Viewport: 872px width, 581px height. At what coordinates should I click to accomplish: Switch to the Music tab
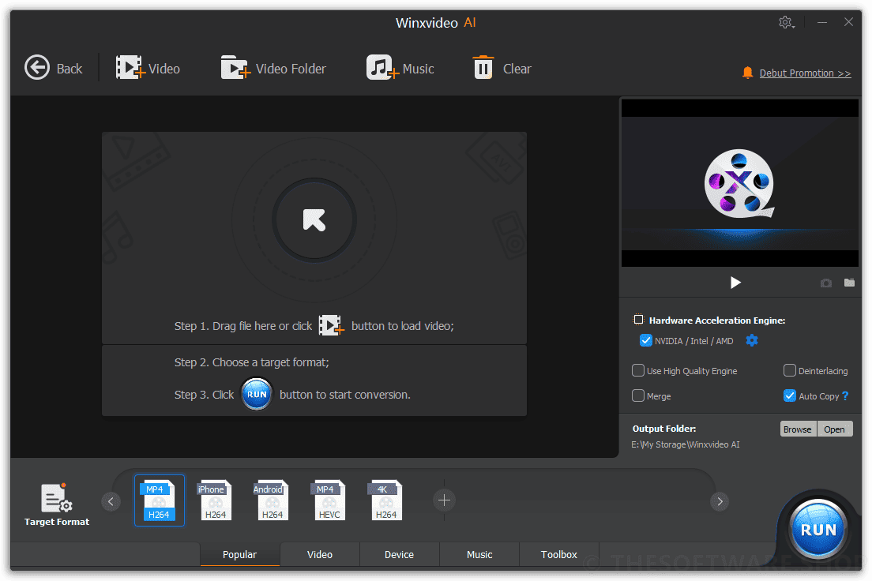479,554
